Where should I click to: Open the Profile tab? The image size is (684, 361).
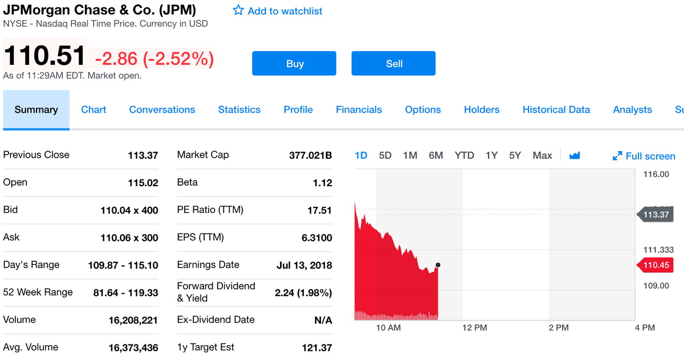pos(298,109)
